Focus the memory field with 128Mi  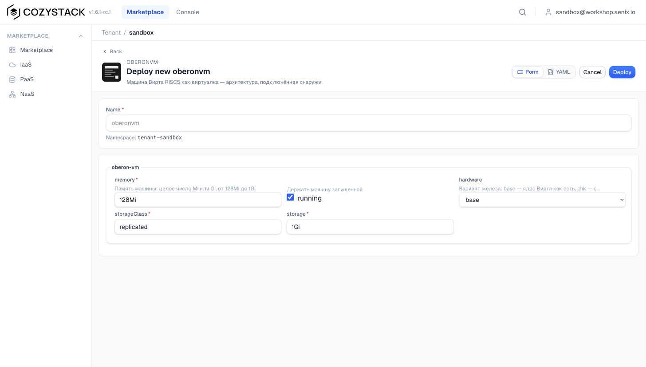tap(198, 200)
